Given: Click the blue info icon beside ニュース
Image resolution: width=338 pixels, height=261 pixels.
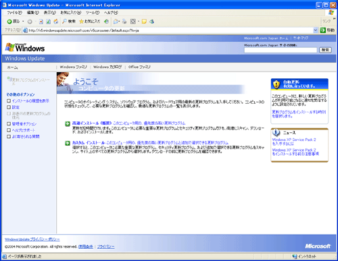Looking at the screenshot, I should (x=276, y=132).
